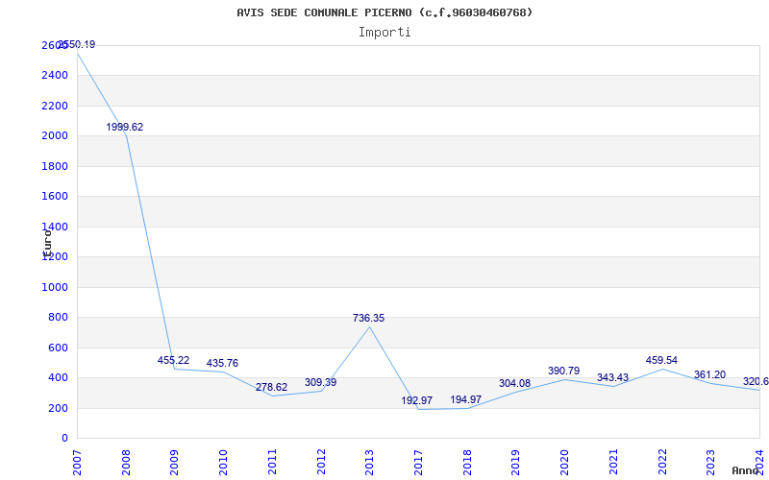Click the 2021 x-axis year label
Screen dimensions: 769x480
click(613, 462)
